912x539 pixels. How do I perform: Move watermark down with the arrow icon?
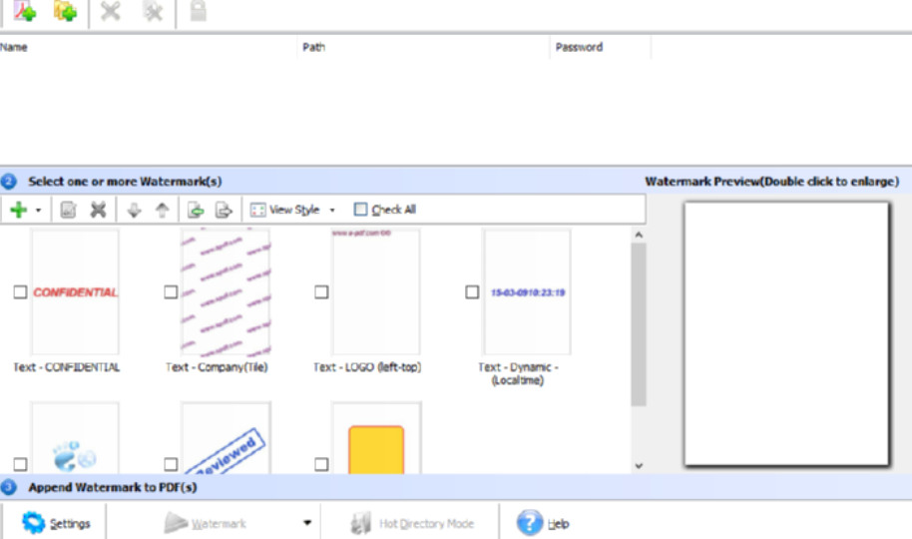135,211
